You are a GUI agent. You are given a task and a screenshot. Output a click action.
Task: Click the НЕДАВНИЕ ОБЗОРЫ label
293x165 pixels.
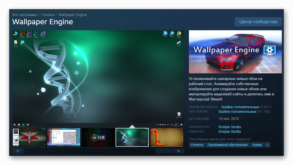tap(204, 107)
